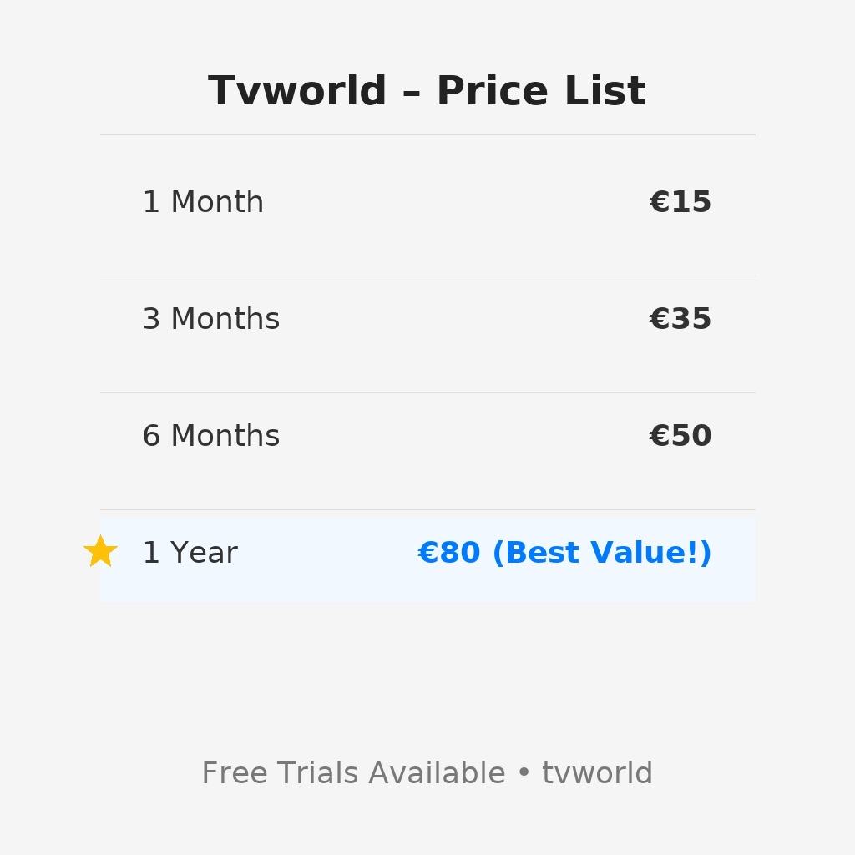Viewport: 855px width, 855px height.
Task: Click the €50 price
Action: point(680,435)
